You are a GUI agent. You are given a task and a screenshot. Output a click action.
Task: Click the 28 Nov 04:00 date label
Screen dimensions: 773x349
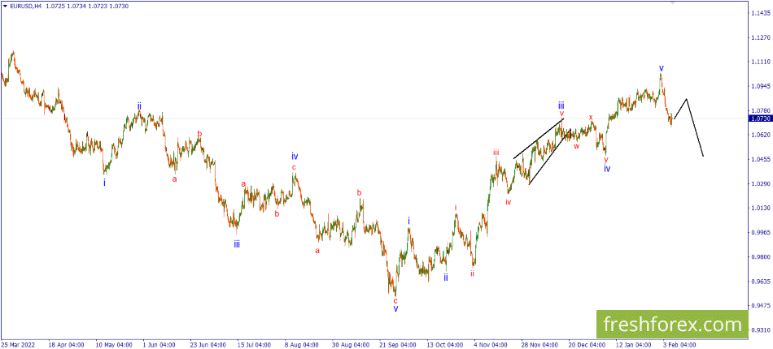[538, 345]
